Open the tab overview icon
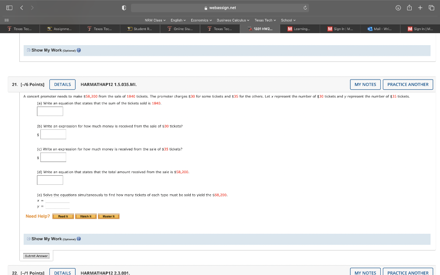The width and height of the screenshot is (440, 275). [432, 7]
